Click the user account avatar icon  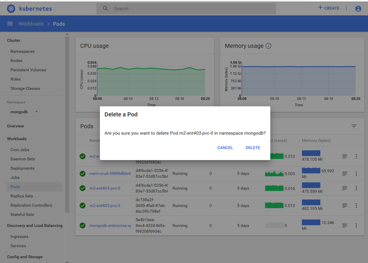[x=358, y=8]
